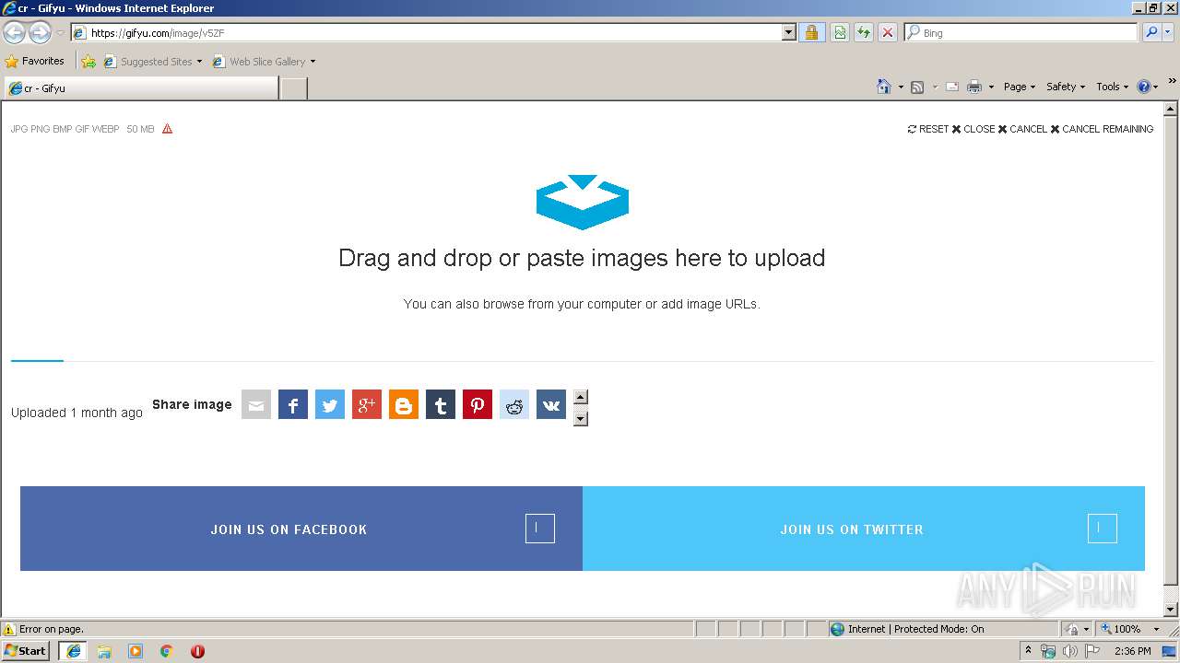Image resolution: width=1180 pixels, height=663 pixels.
Task: Click the CLOSE upload link
Action: click(x=973, y=129)
